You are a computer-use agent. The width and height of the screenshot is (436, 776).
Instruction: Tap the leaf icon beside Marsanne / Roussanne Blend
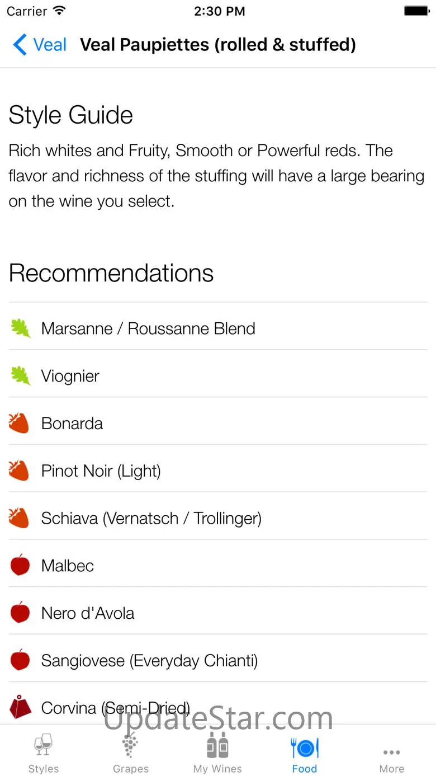(21, 328)
